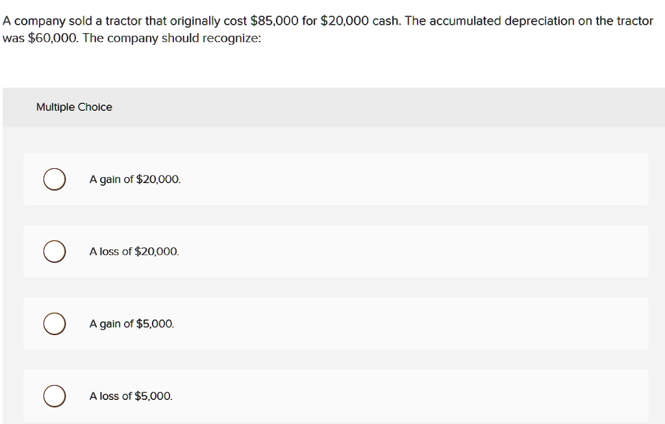The width and height of the screenshot is (665, 424).
Task: Click the answer text 'A gain of $5,000'
Action: 131,323
